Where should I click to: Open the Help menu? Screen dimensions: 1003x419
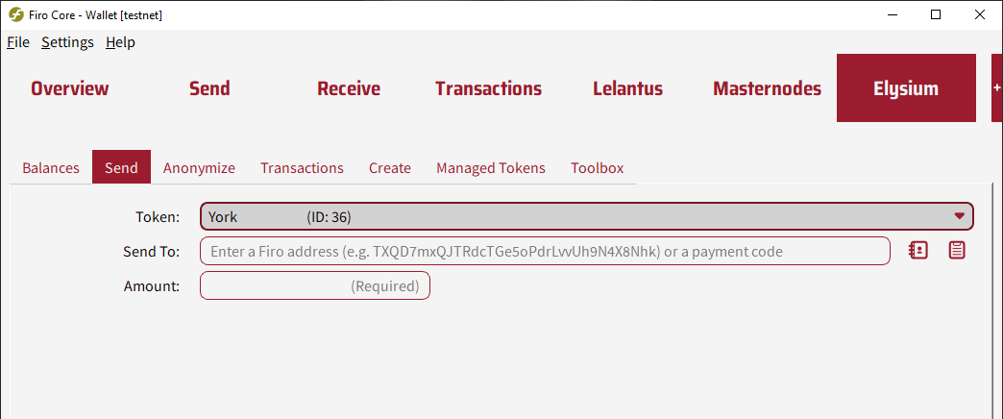pos(120,42)
